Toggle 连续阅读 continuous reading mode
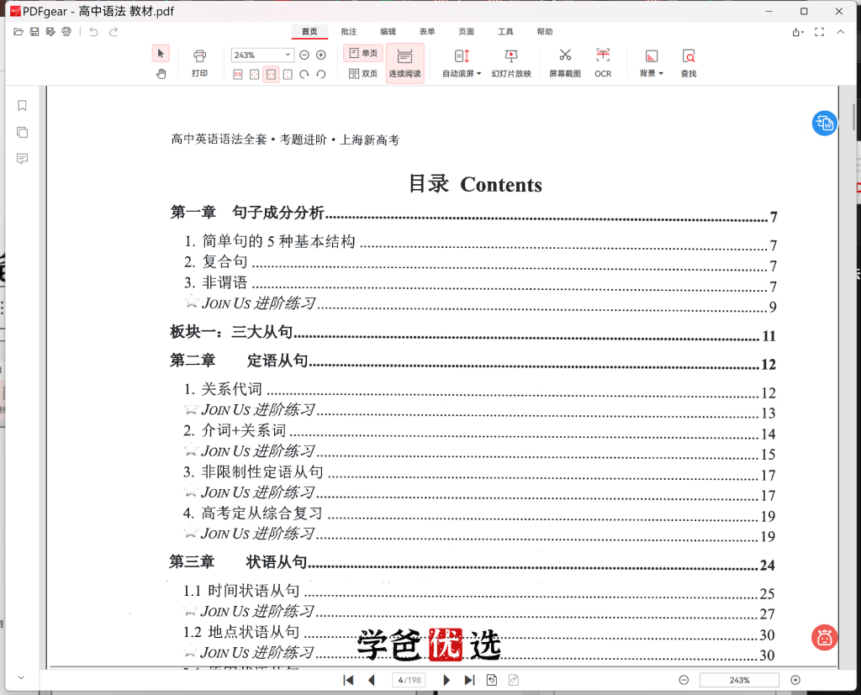The width and height of the screenshot is (861, 695). pyautogui.click(x=405, y=63)
